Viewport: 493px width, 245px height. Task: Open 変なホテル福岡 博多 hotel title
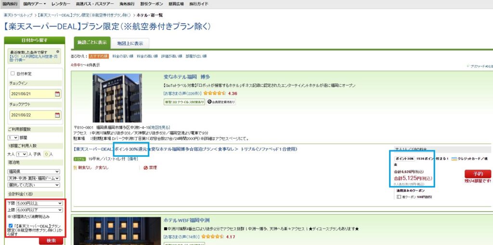click(187, 76)
